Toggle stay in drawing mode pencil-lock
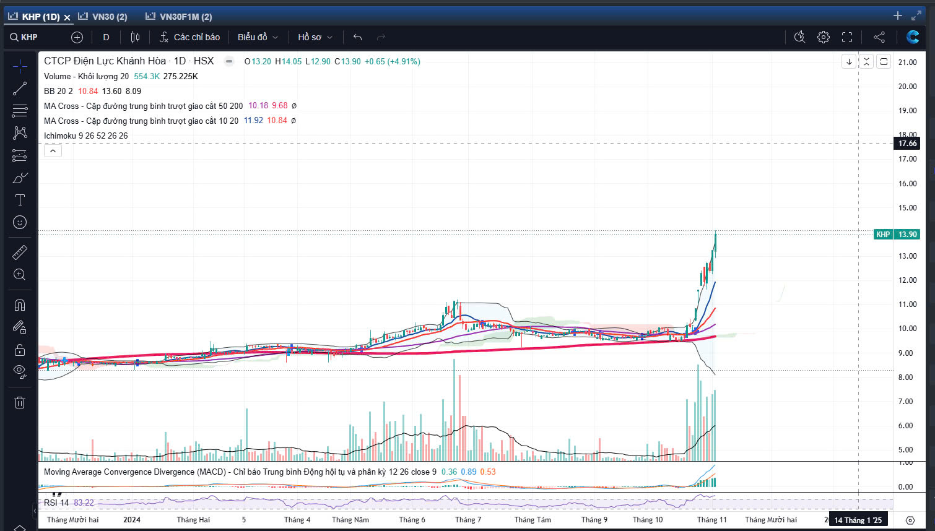Image resolution: width=935 pixels, height=531 pixels. pos(20,327)
